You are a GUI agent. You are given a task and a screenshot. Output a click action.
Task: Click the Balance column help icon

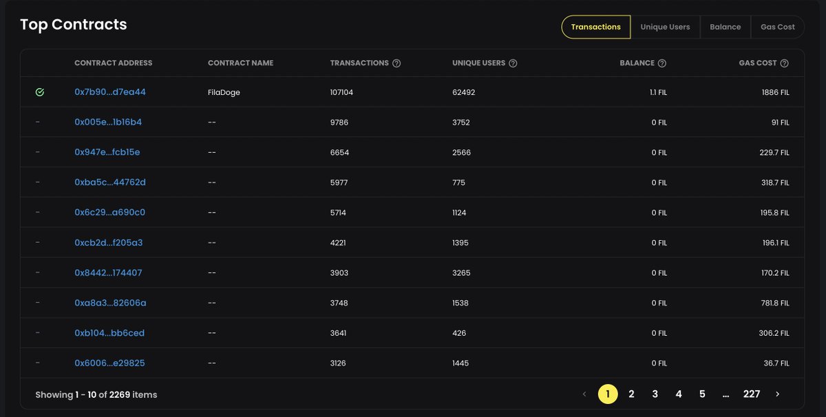pyautogui.click(x=661, y=63)
